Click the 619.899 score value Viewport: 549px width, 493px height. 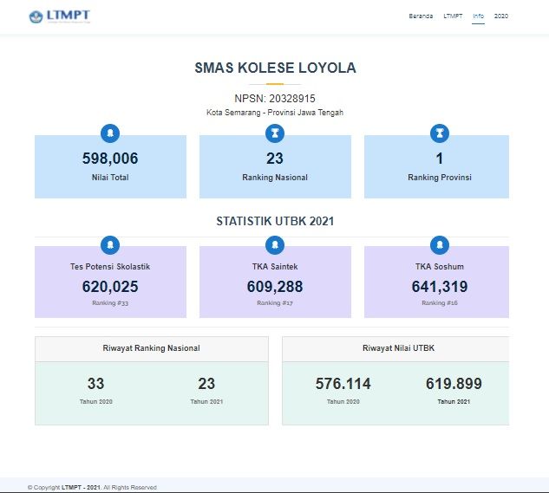tap(454, 384)
